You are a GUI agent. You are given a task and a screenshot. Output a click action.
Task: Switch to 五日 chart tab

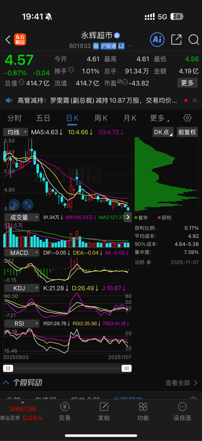[43, 118]
